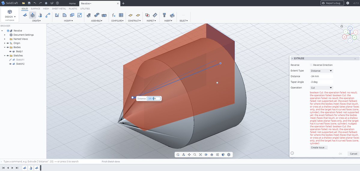The image size is (360, 171).
Task: Add a new document tab
Action: (x=123, y=3)
